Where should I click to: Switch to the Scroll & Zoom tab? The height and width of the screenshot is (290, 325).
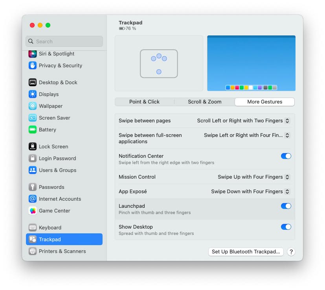(205, 102)
